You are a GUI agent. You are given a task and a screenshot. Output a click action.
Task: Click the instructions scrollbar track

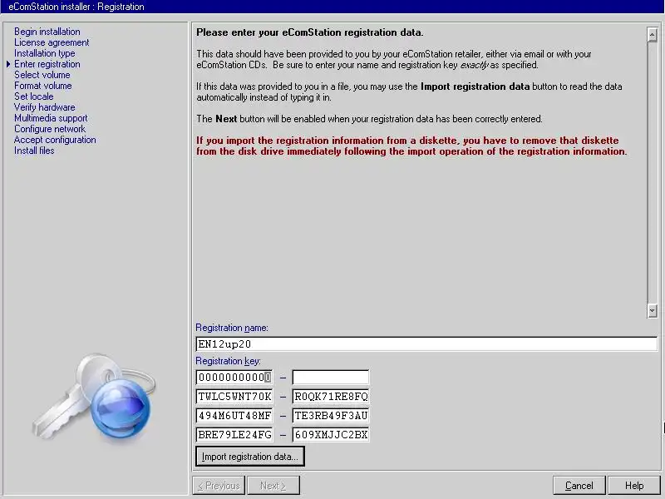click(653, 173)
